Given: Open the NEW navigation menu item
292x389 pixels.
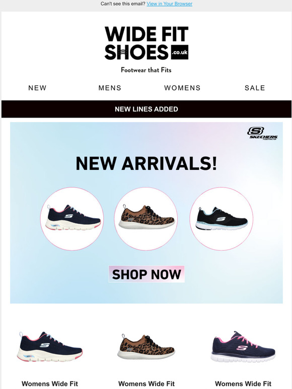Looking at the screenshot, I should coord(37,88).
